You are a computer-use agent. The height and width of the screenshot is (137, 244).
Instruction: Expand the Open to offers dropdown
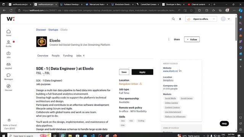click(201, 19)
